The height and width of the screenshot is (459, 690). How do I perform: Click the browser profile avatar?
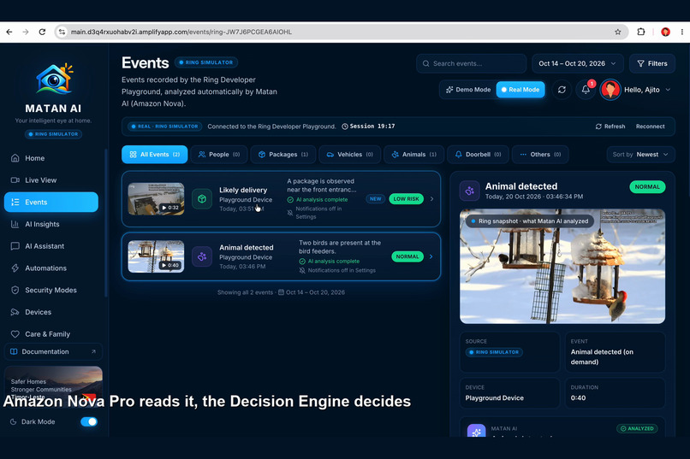click(665, 32)
